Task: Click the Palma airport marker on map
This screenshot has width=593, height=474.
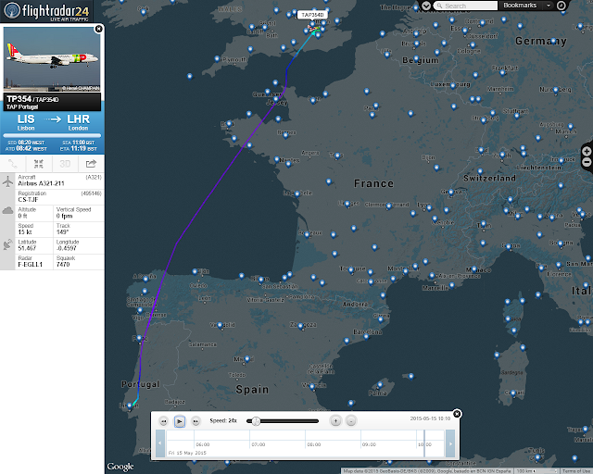Action: click(380, 385)
